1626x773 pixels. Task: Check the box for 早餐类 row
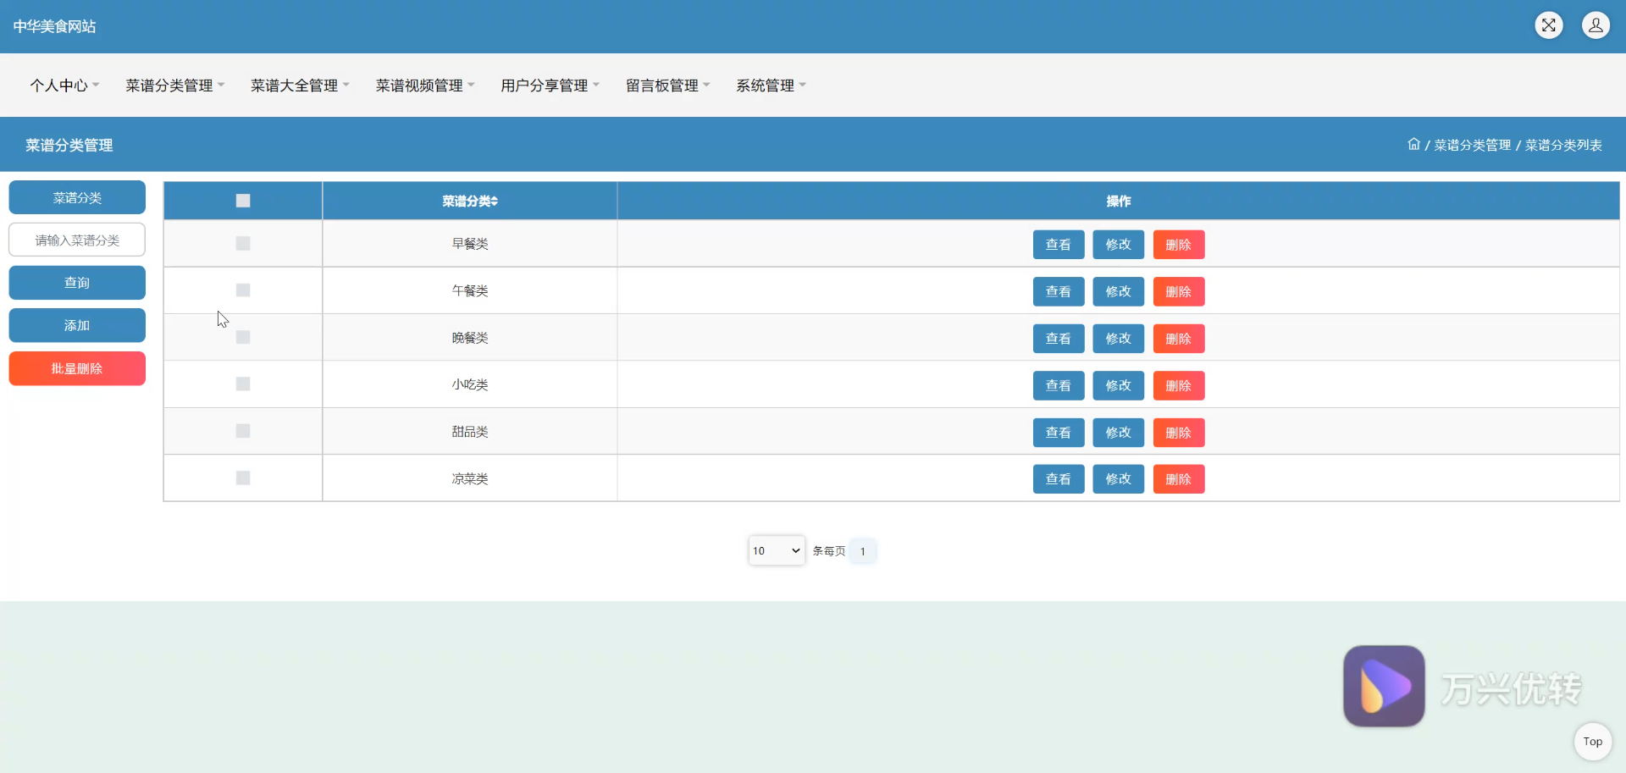tap(243, 244)
